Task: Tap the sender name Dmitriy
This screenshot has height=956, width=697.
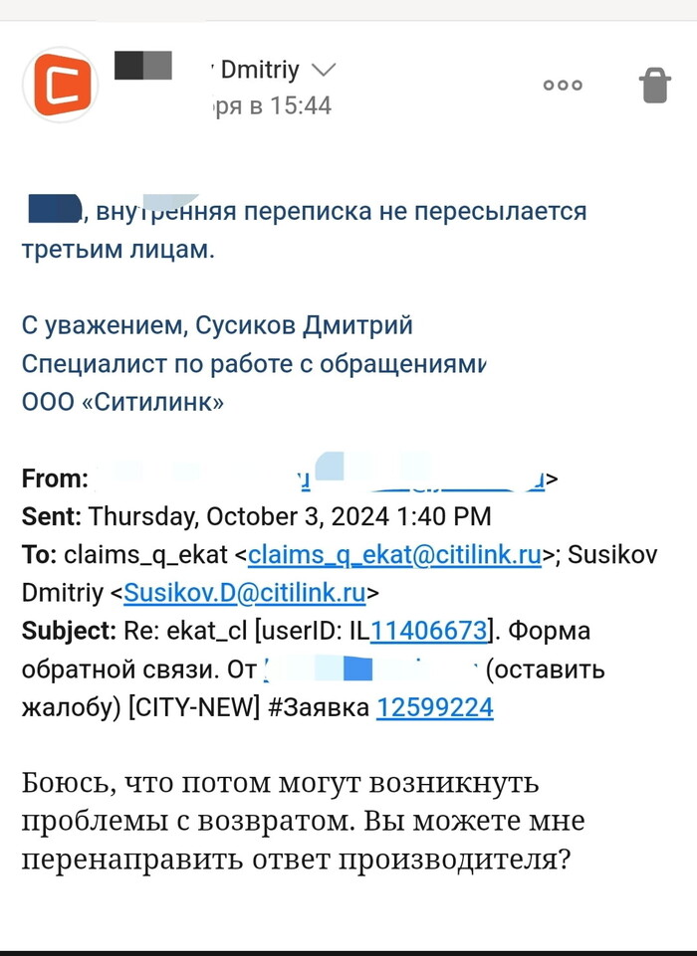Action: [260, 70]
